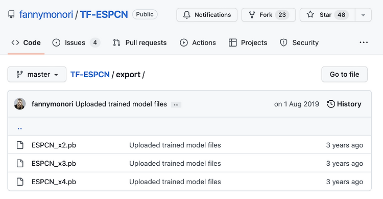Open ESPCN_x2.pb file
The height and width of the screenshot is (199, 383).
point(54,145)
